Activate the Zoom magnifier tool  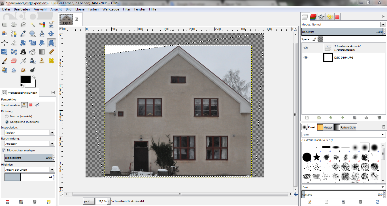click(x=33, y=34)
